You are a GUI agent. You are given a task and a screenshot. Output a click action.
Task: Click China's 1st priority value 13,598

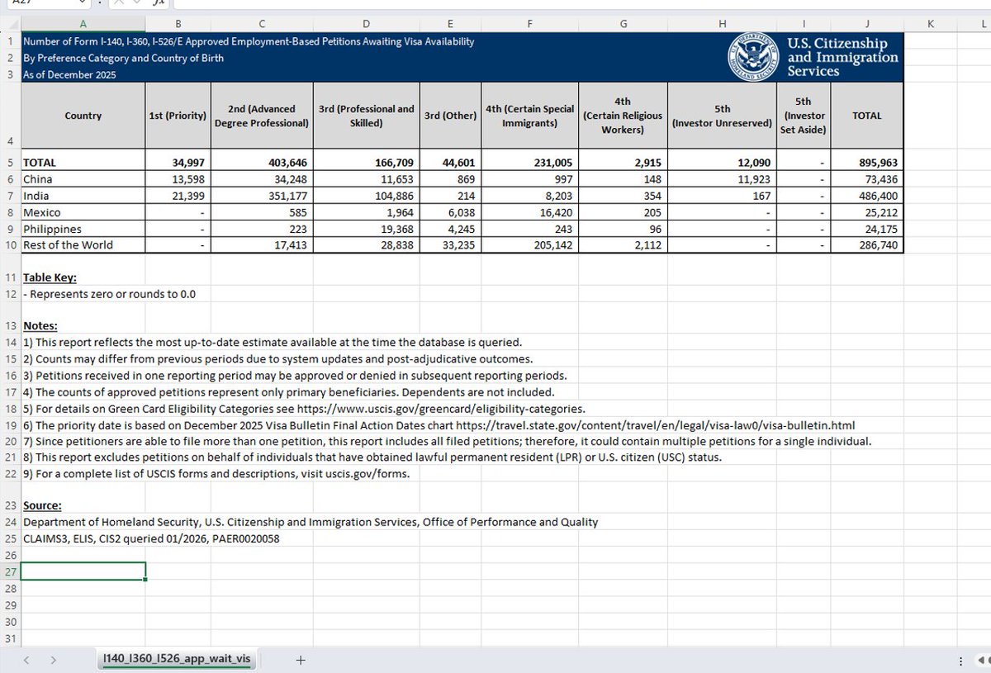click(x=178, y=179)
